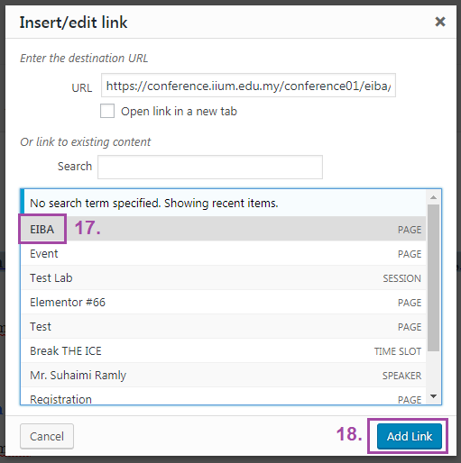Image resolution: width=461 pixels, height=463 pixels.
Task: Click the SESSION label beside Test Lab
Action: pos(401,278)
